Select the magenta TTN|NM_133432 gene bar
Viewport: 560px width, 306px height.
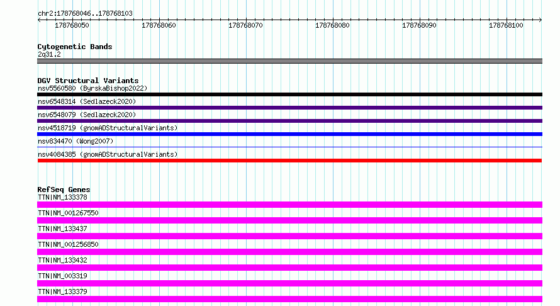(289, 268)
